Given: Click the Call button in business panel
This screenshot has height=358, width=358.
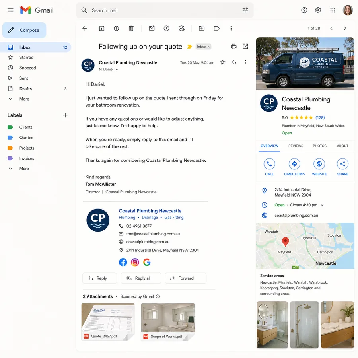Looking at the screenshot, I should point(269,167).
